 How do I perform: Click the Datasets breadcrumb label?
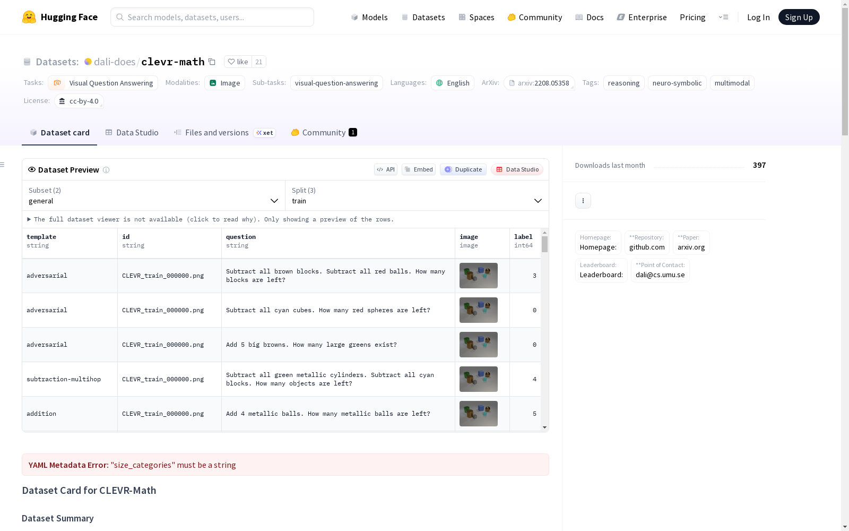pos(57,62)
